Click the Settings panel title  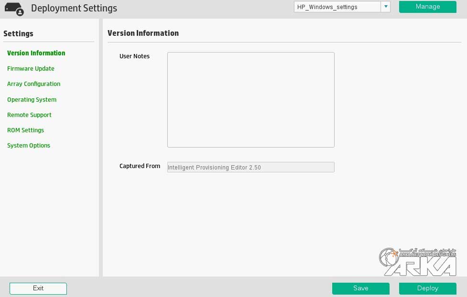[x=18, y=33]
